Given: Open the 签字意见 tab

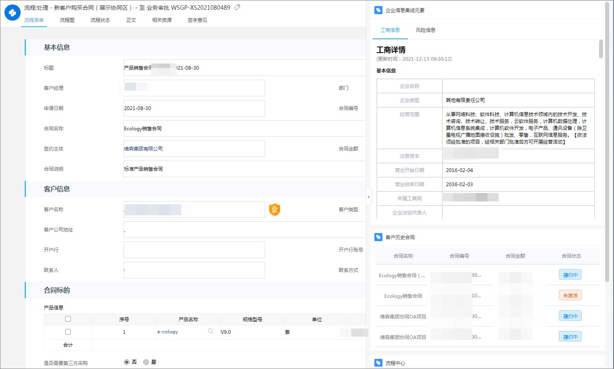Looking at the screenshot, I should (198, 20).
